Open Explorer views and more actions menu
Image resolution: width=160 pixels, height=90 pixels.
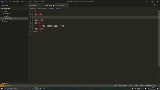(x=25, y=5)
